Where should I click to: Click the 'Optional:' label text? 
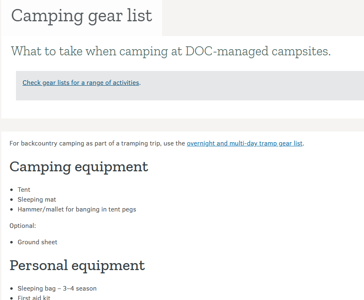[23, 226]
